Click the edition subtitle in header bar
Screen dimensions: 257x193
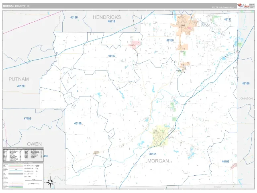pos(223,7)
